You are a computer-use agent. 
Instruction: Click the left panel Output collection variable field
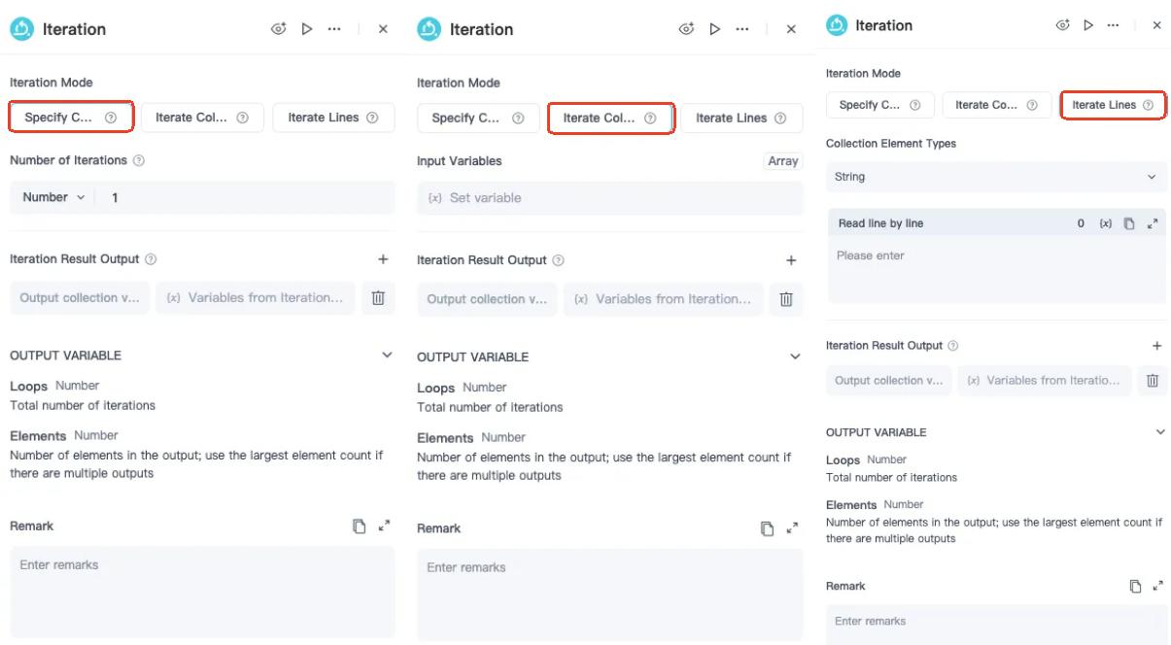[x=80, y=298]
